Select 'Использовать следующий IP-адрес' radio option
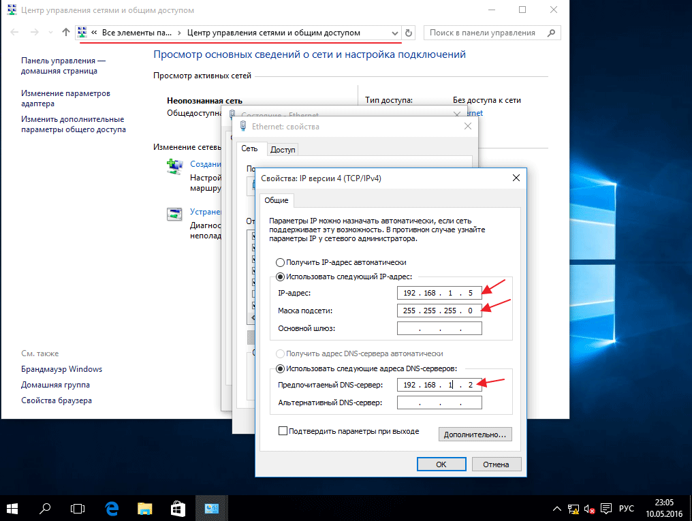The image size is (692, 521). click(279, 277)
